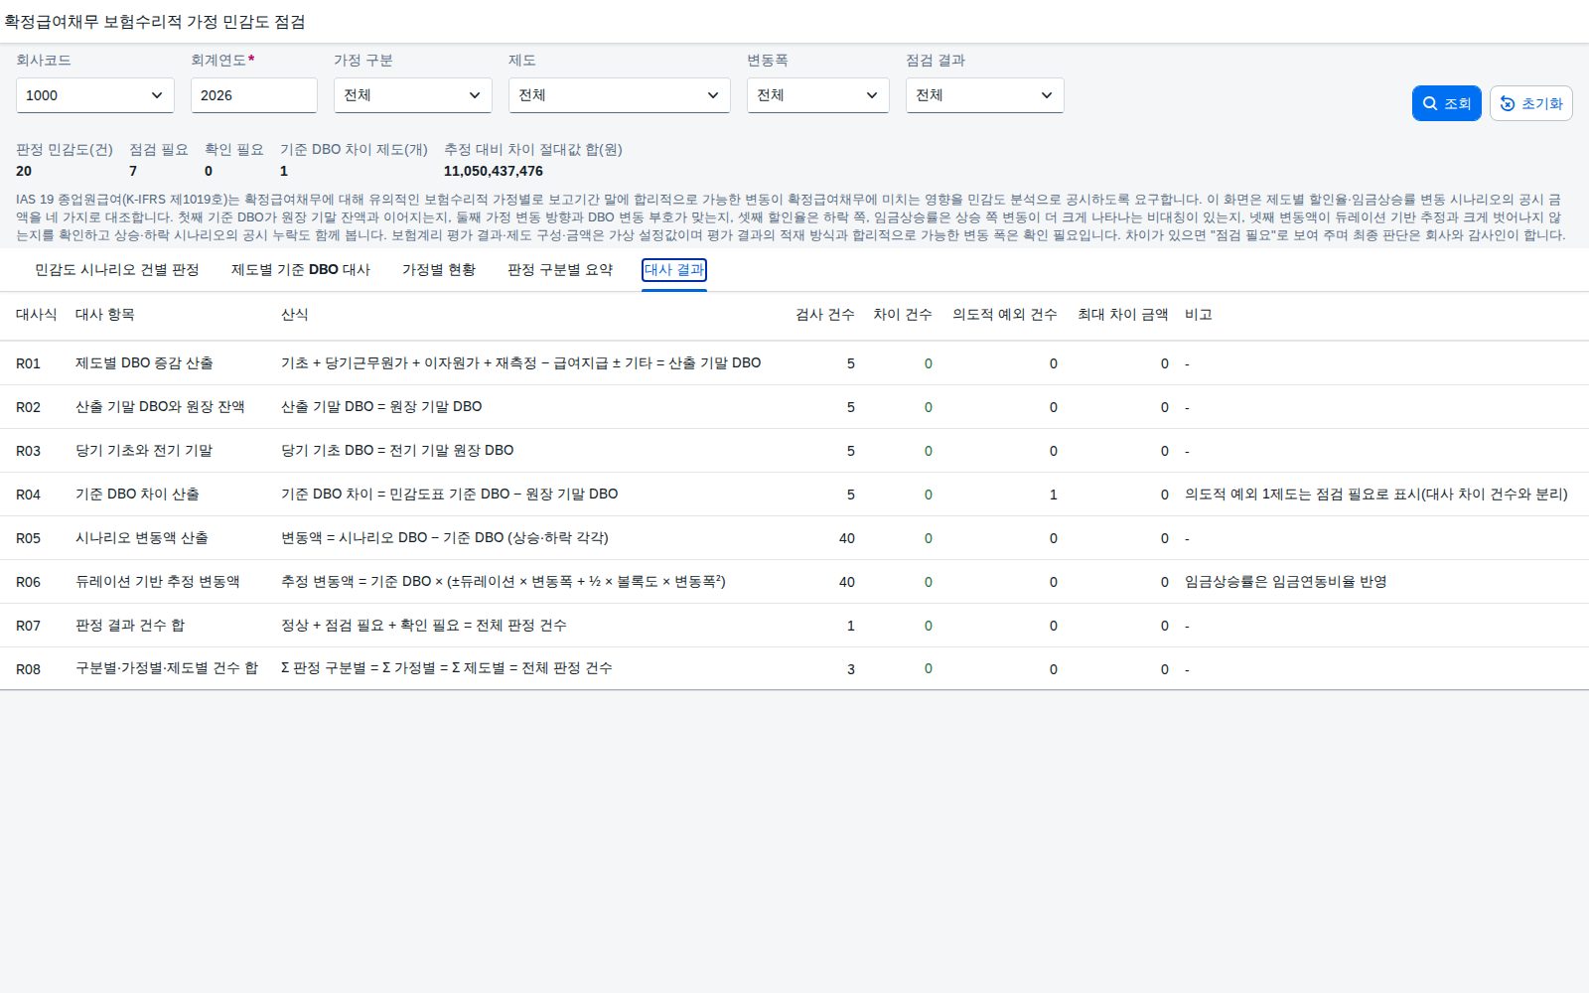Image resolution: width=1589 pixels, height=993 pixels.
Task: Click the 조회 search button
Action: click(x=1446, y=103)
